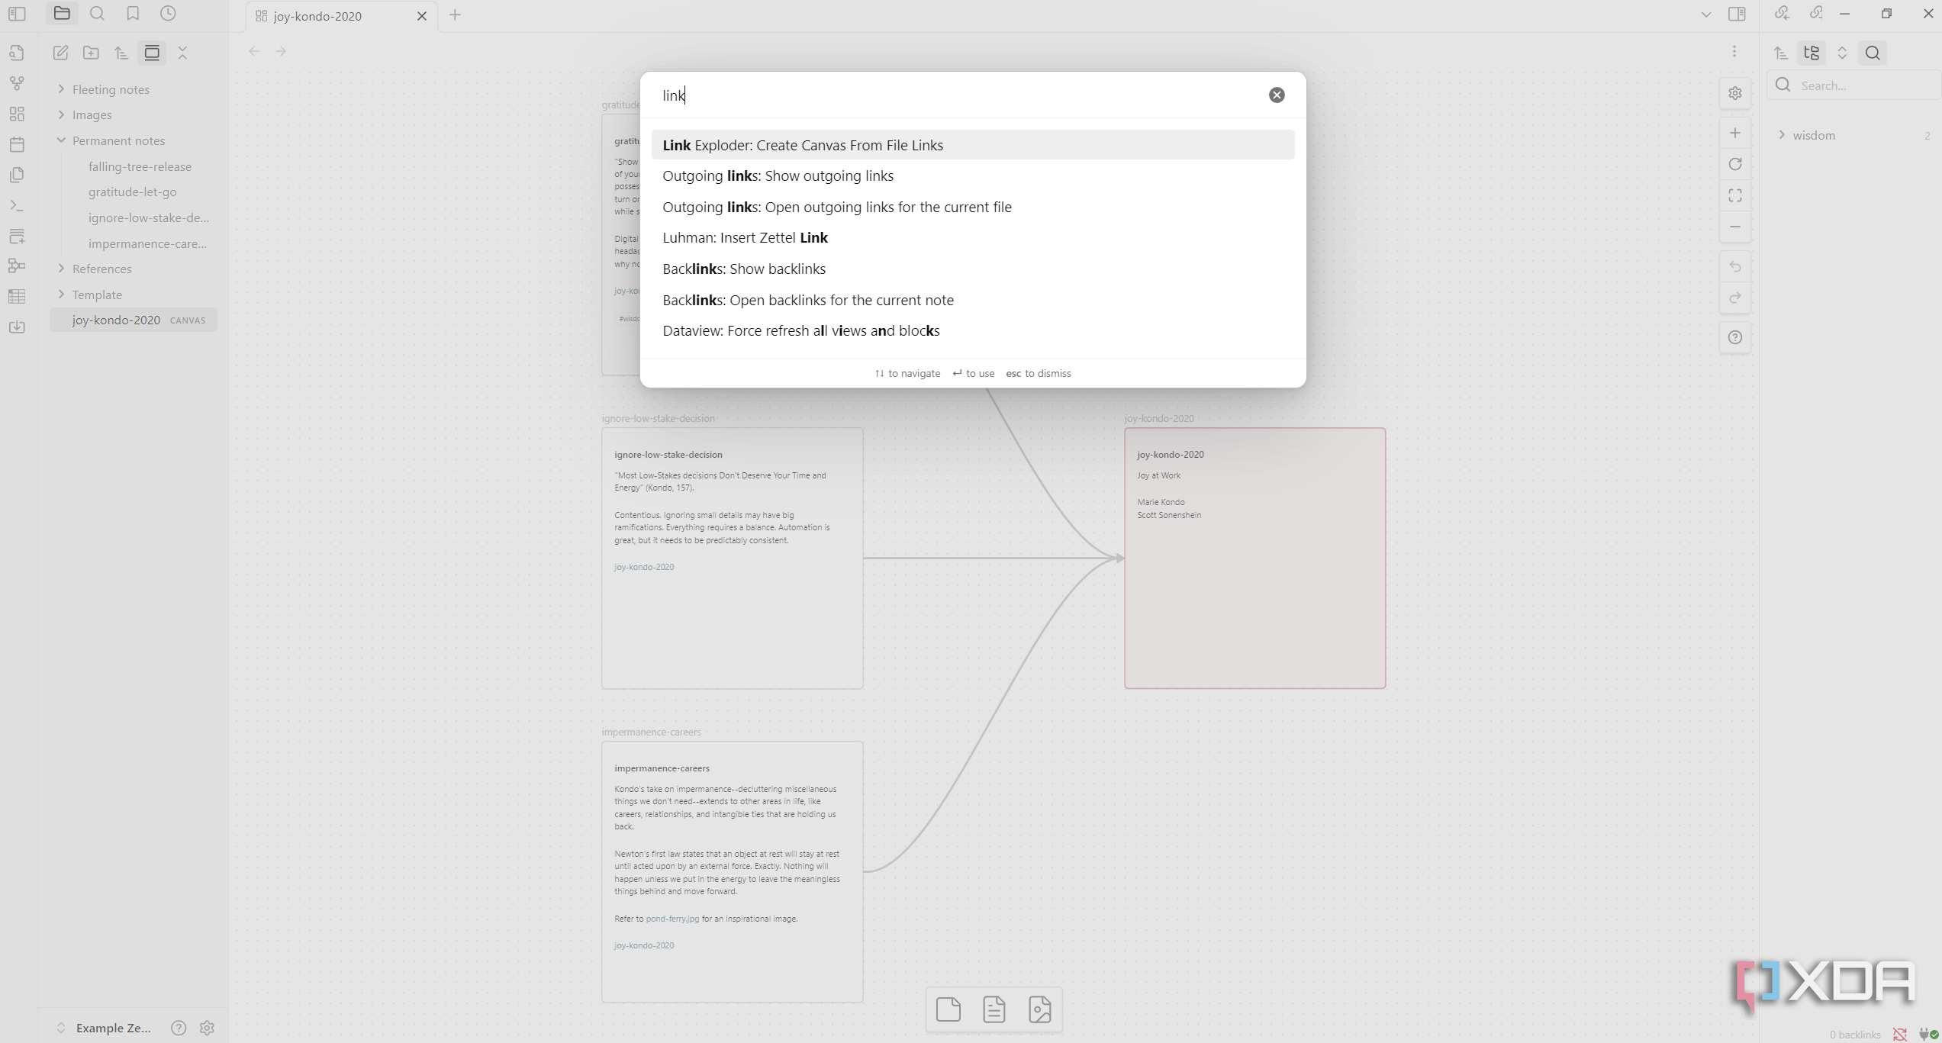Toggle the left sidebar
Screen dimensions: 1942x1043
click(x=17, y=14)
